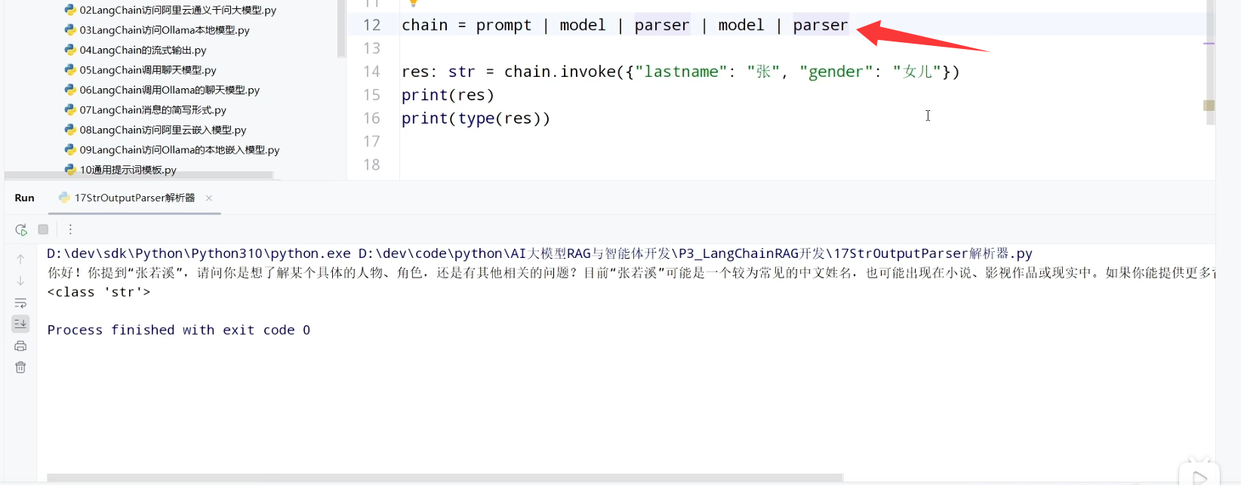This screenshot has height=485, width=1241.
Task: Click the horizontal scrollbar of the console
Action: (x=445, y=477)
